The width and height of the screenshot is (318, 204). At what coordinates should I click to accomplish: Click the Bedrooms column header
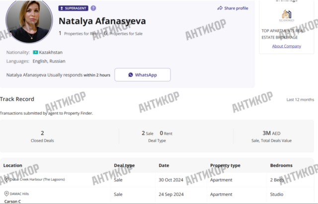point(281,165)
